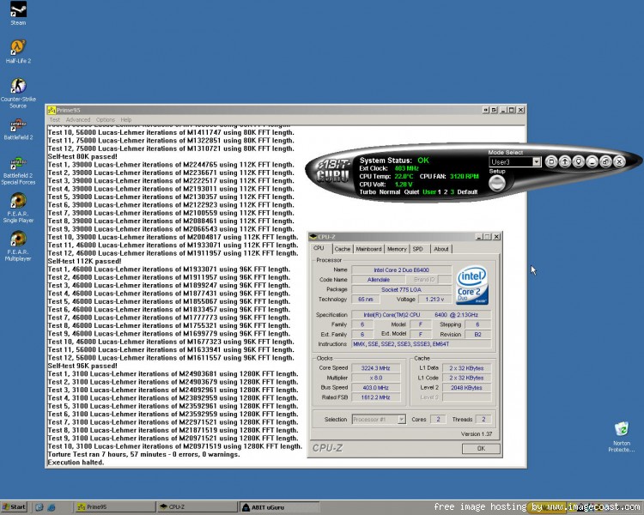Click the Start button on taskbar
Image resolution: width=644 pixels, height=515 pixels.
tap(14, 506)
